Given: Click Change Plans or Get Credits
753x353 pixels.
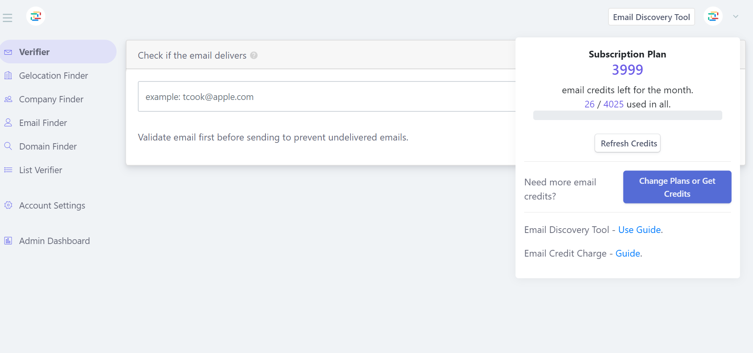Looking at the screenshot, I should click(677, 187).
